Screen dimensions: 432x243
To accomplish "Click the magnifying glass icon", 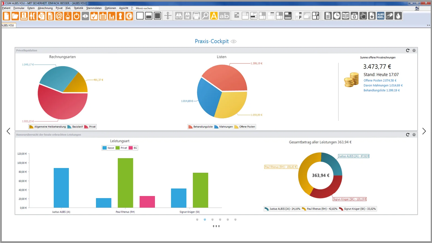I will [205, 16].
